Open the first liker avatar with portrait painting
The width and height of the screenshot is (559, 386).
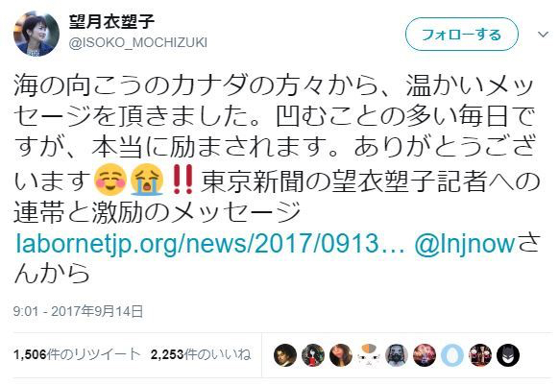point(285,355)
